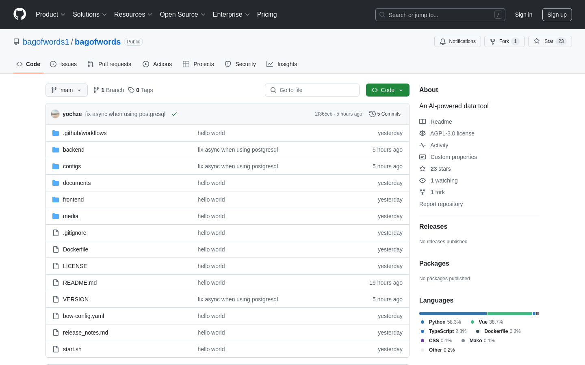Screen dimensions: 585x365
Task: Click the TypeScript language color dot
Action: (x=422, y=331)
